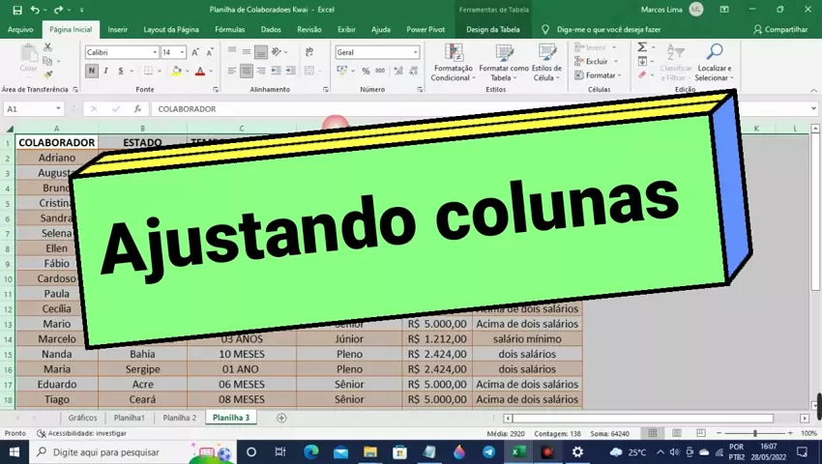Screen dimensions: 822x464
Task: Open the Inserir ribbon tab
Action: pyautogui.click(x=117, y=30)
